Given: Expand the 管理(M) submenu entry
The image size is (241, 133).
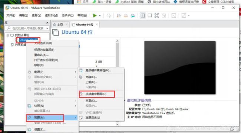Looking at the screenshot, I should (52, 118).
